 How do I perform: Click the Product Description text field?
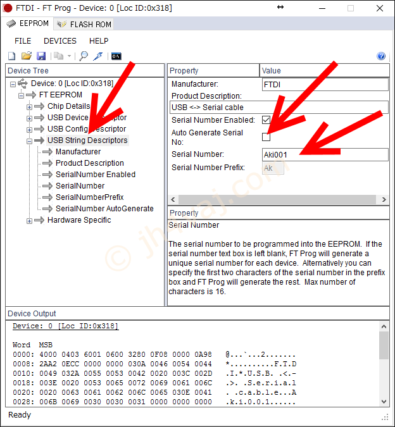click(x=279, y=108)
